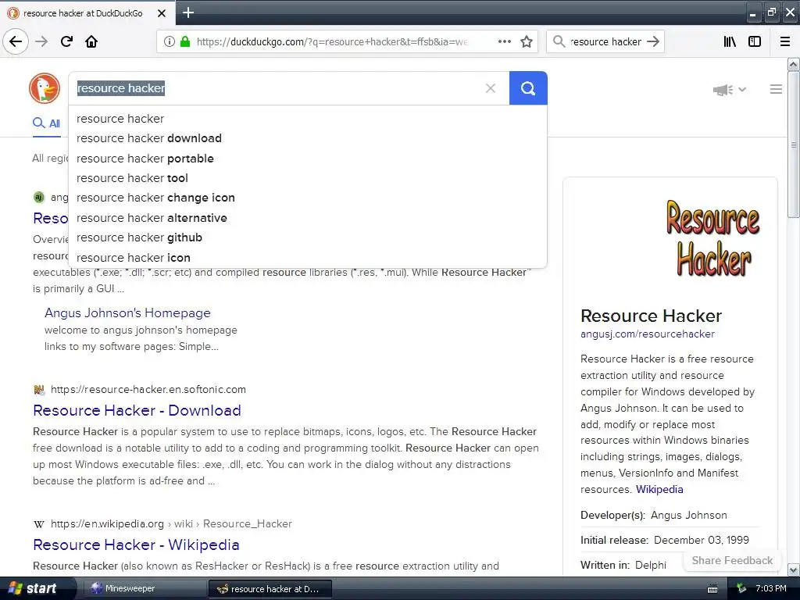Choose suggestion 'resource hacker icon'
The image size is (800, 600).
pyautogui.click(x=308, y=258)
